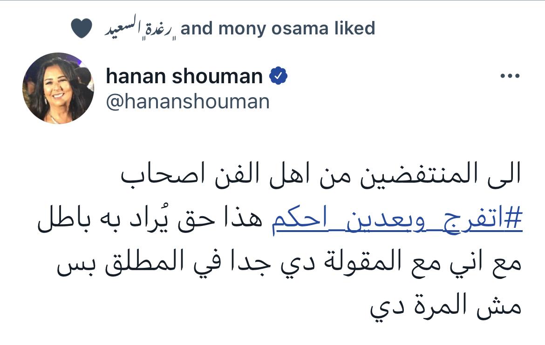The image size is (545, 345).
Task: Click the word "liked" in the header
Action: 354,29
